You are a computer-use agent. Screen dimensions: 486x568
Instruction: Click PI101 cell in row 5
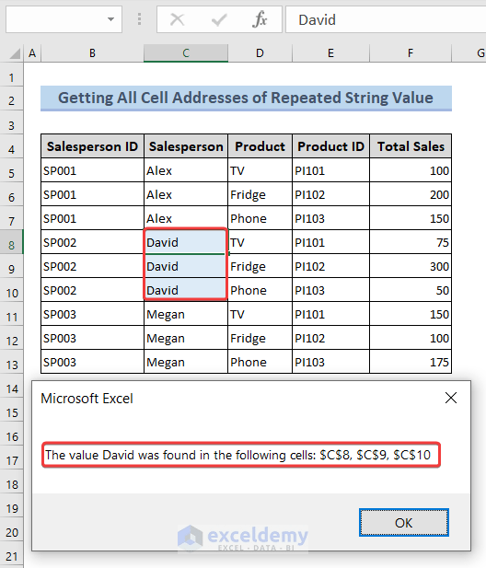pyautogui.click(x=330, y=170)
